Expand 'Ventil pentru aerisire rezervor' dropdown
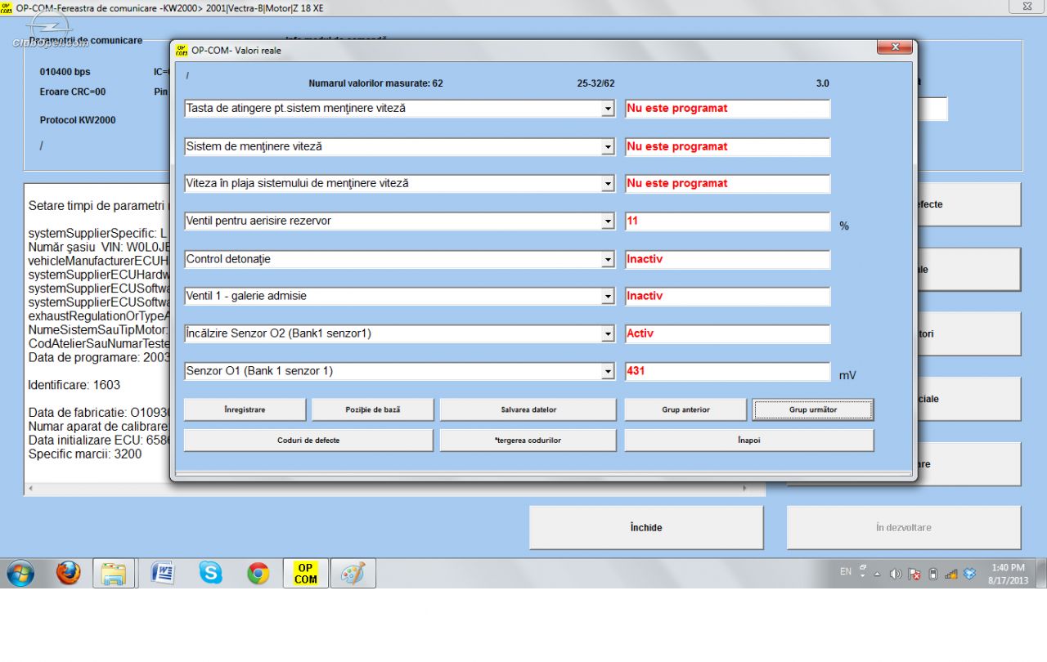The image size is (1047, 662). pos(608,221)
